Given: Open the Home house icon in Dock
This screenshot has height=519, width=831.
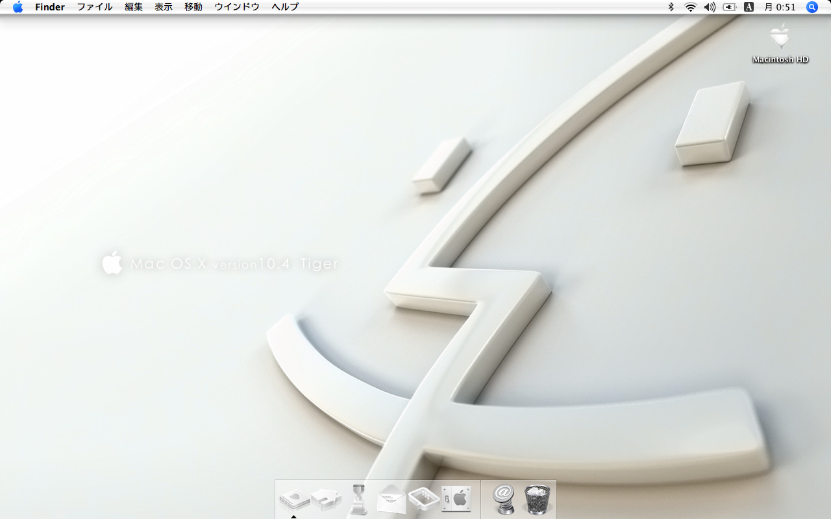Looking at the screenshot, I should [326, 499].
